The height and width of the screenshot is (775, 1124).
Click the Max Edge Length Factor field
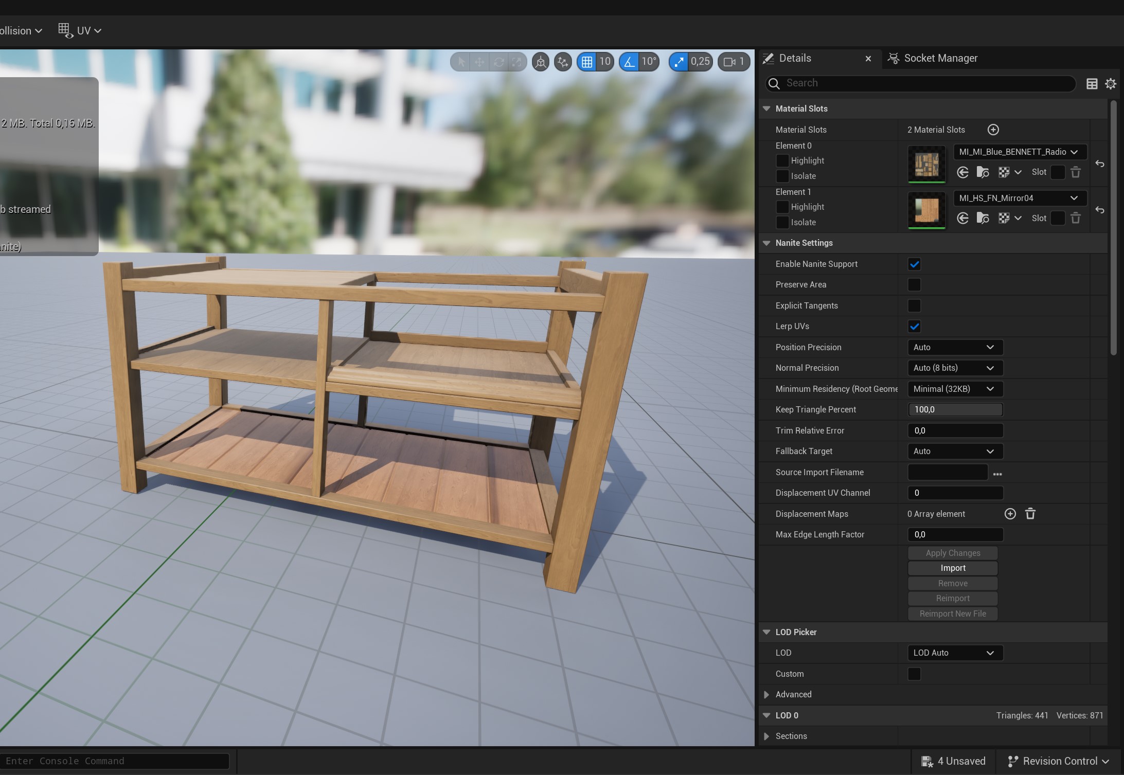coord(955,534)
